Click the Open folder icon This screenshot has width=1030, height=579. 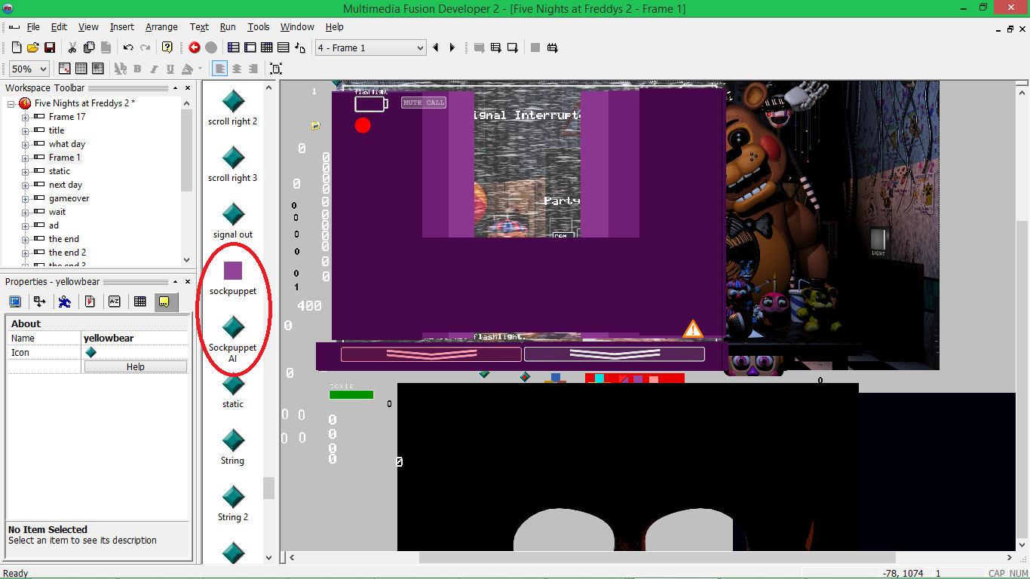33,47
